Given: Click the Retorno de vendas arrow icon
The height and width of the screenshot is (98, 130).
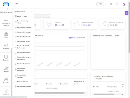Looking at the screenshot, I should click(x=77, y=24).
